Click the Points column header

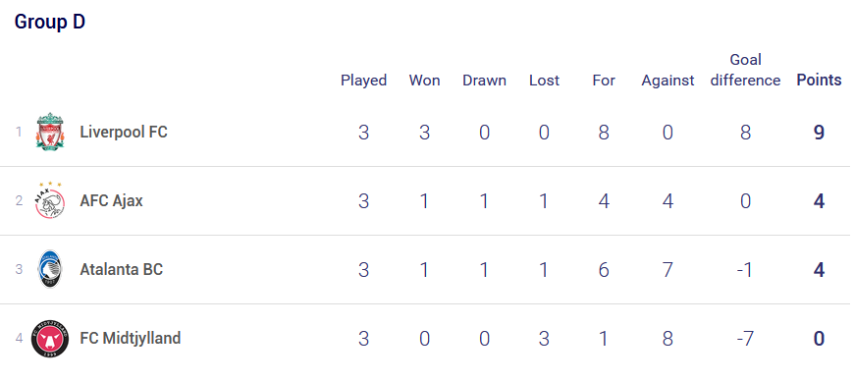coord(819,81)
